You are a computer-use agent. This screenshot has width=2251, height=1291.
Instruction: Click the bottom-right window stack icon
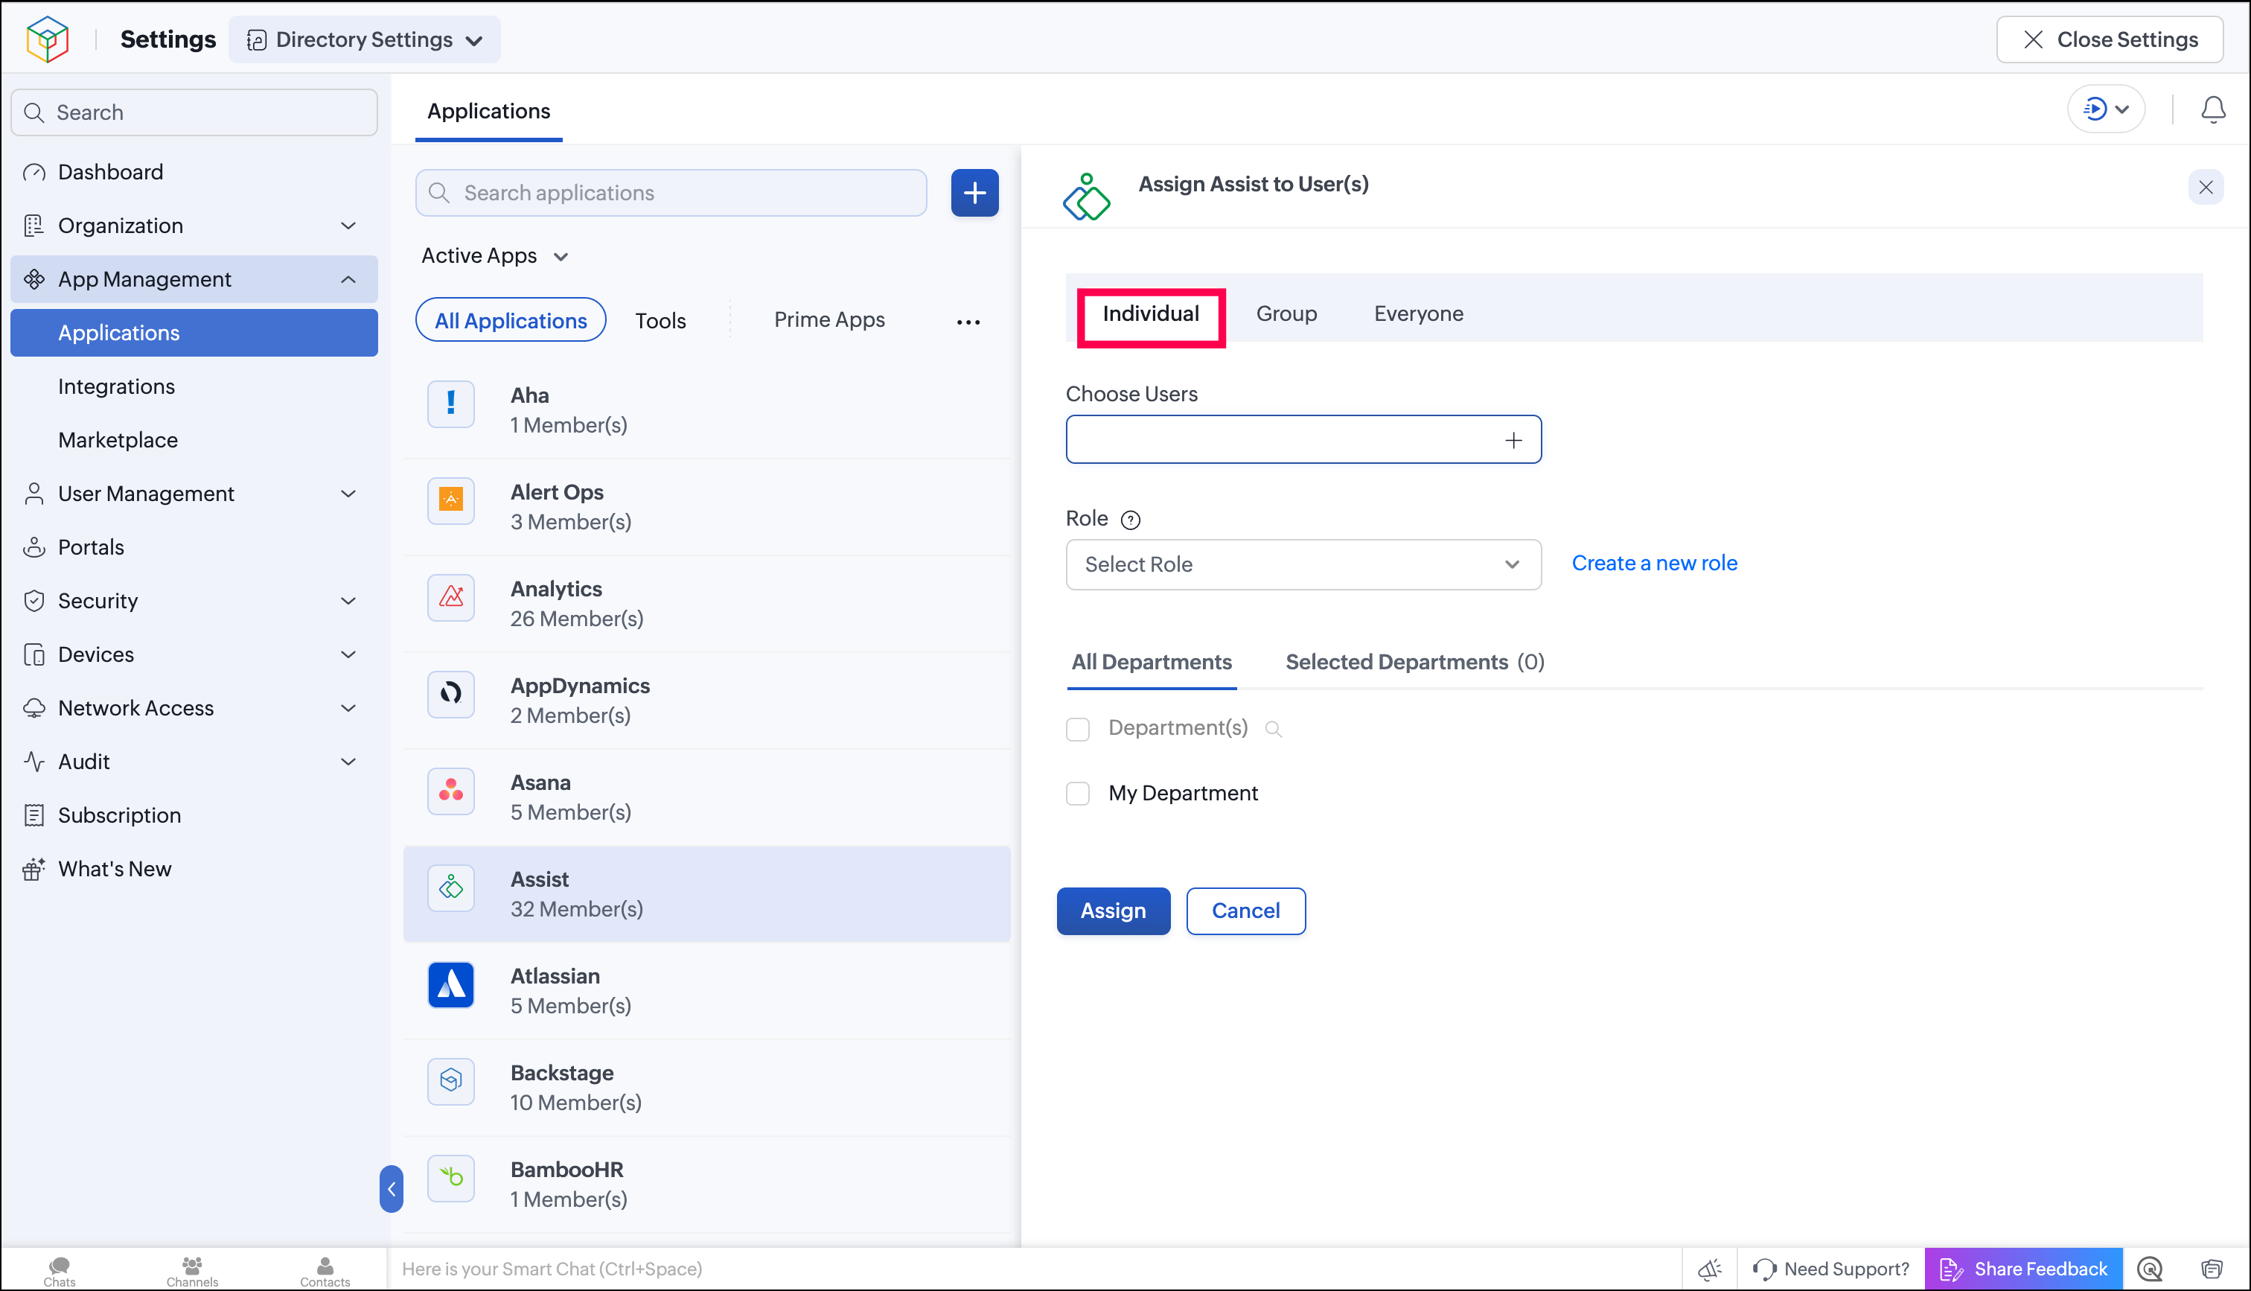click(x=2211, y=1269)
